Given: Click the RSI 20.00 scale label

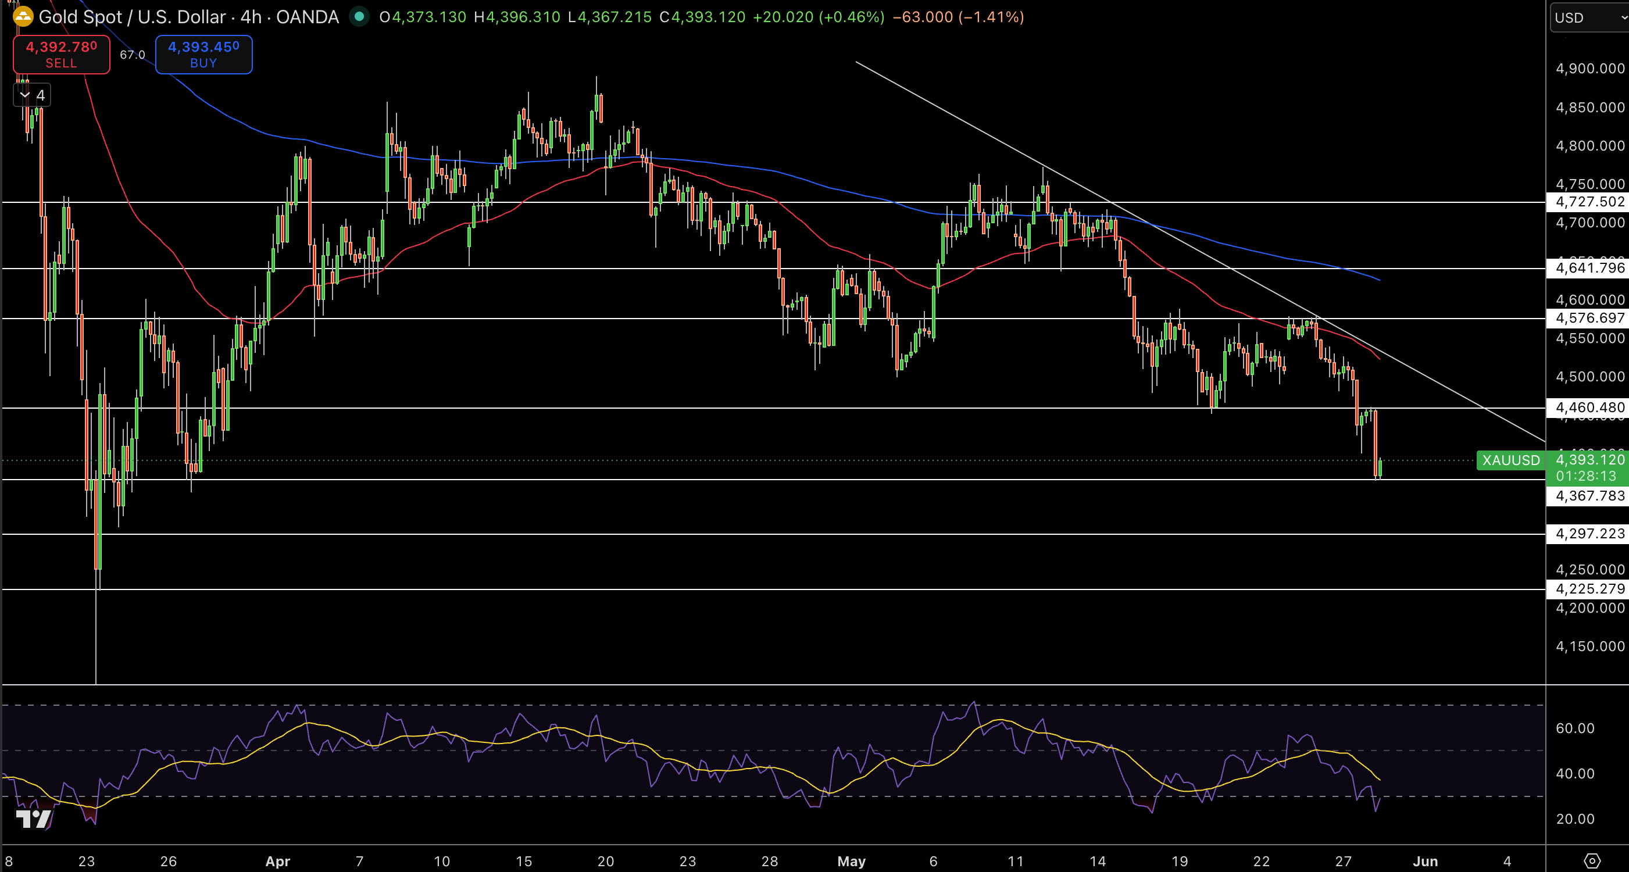Looking at the screenshot, I should click(x=1574, y=819).
